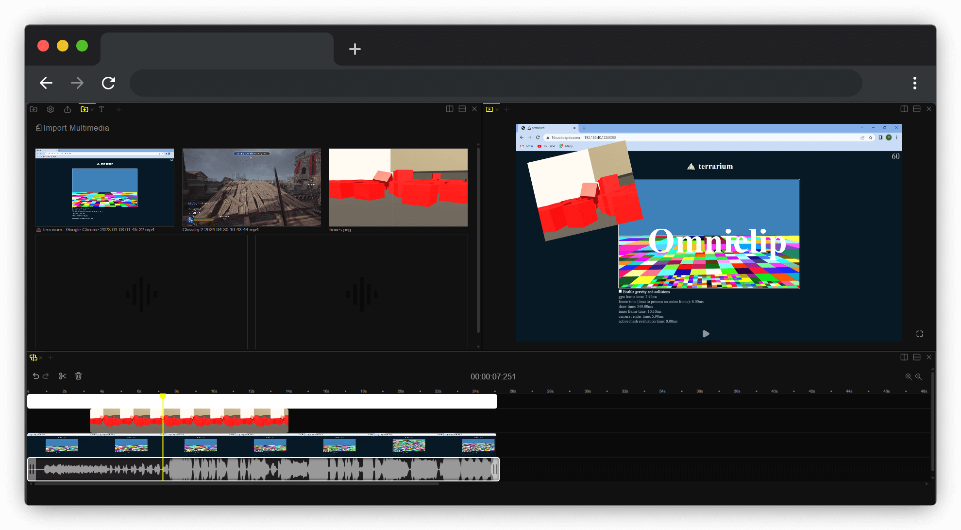Screen dimensions: 961x530
Task: Split the preview panel horizontally
Action: tap(916, 109)
